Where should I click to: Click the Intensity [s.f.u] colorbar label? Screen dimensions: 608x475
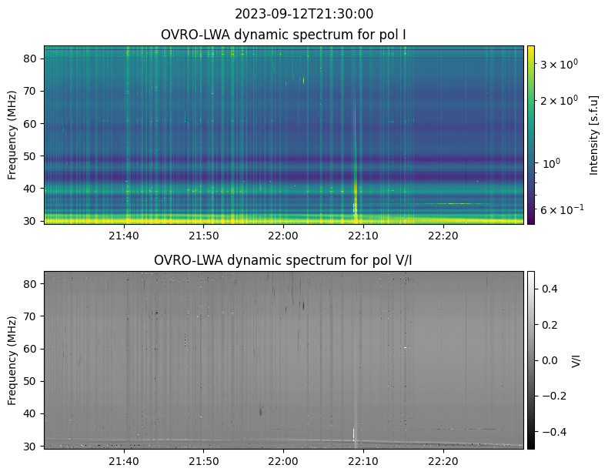(593, 135)
